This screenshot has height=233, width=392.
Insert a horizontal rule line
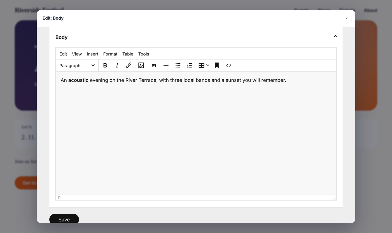tap(166, 65)
